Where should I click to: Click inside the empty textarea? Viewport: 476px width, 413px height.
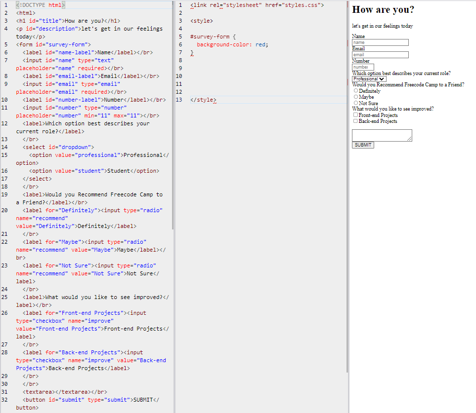[x=382, y=135]
